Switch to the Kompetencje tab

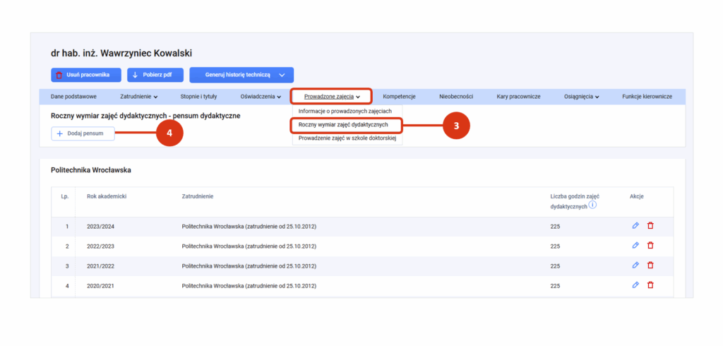pos(400,97)
